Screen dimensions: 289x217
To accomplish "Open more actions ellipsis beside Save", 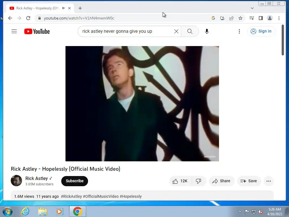I will [269, 181].
